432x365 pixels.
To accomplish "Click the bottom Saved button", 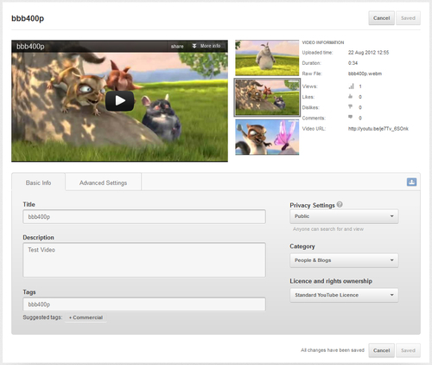I will [408, 350].
